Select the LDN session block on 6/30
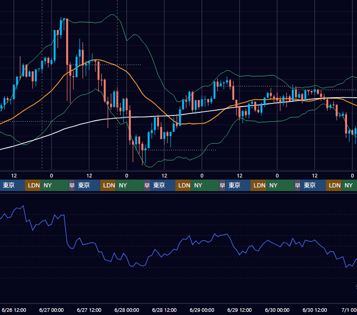This screenshot has width=357, height=315. click(333, 185)
